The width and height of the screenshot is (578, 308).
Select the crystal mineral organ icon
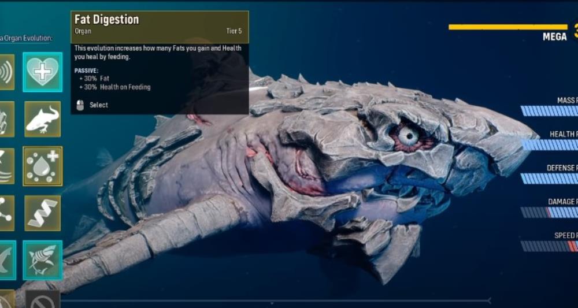(x=6, y=119)
